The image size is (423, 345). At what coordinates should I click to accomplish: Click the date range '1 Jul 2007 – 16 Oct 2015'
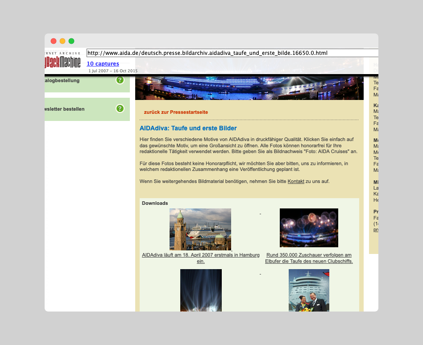click(x=113, y=71)
